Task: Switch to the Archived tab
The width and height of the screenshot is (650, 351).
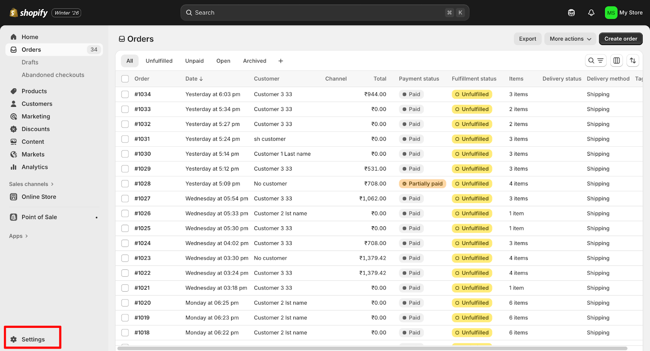Action: click(x=255, y=61)
